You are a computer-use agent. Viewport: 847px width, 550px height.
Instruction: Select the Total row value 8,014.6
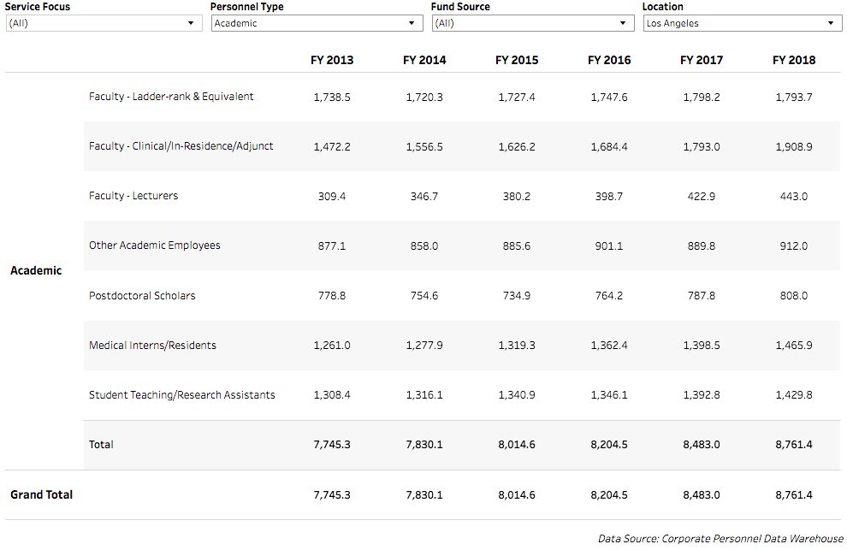point(517,445)
